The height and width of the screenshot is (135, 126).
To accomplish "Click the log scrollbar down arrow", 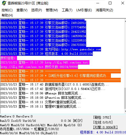I will tap(125, 111).
